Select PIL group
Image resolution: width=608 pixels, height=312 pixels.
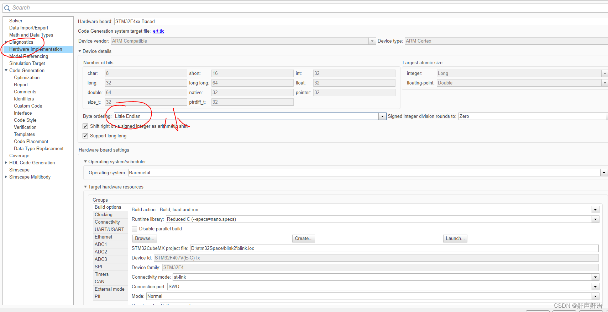click(110, 297)
